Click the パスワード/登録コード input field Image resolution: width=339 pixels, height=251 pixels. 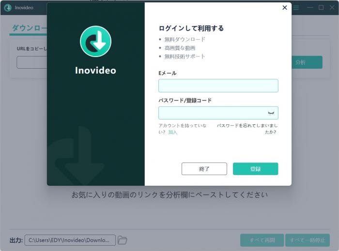[x=218, y=113]
